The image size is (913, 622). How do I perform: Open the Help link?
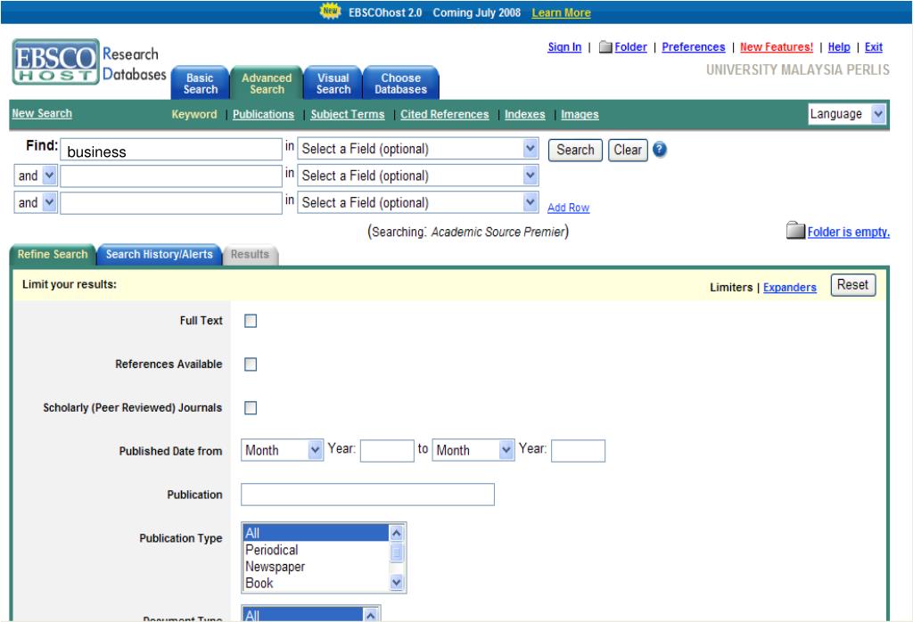pos(839,47)
